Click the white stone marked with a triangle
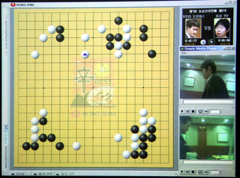This screenshot has height=178, width=240. pos(85,54)
